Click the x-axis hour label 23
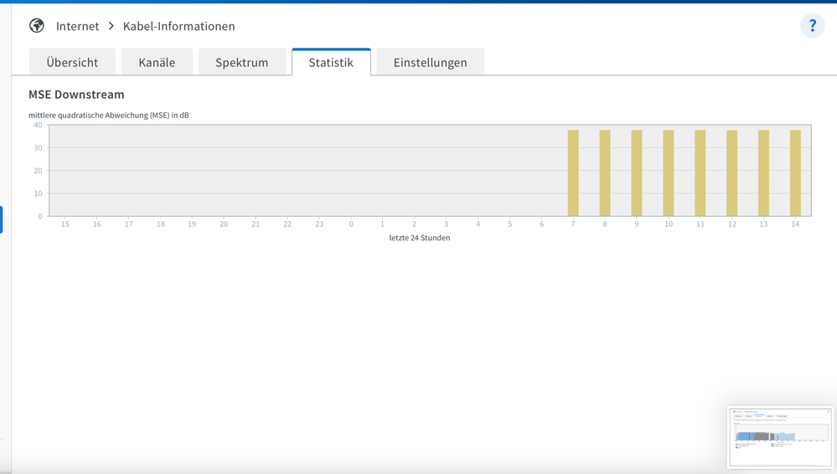Screen dimensions: 837x474 (319, 224)
